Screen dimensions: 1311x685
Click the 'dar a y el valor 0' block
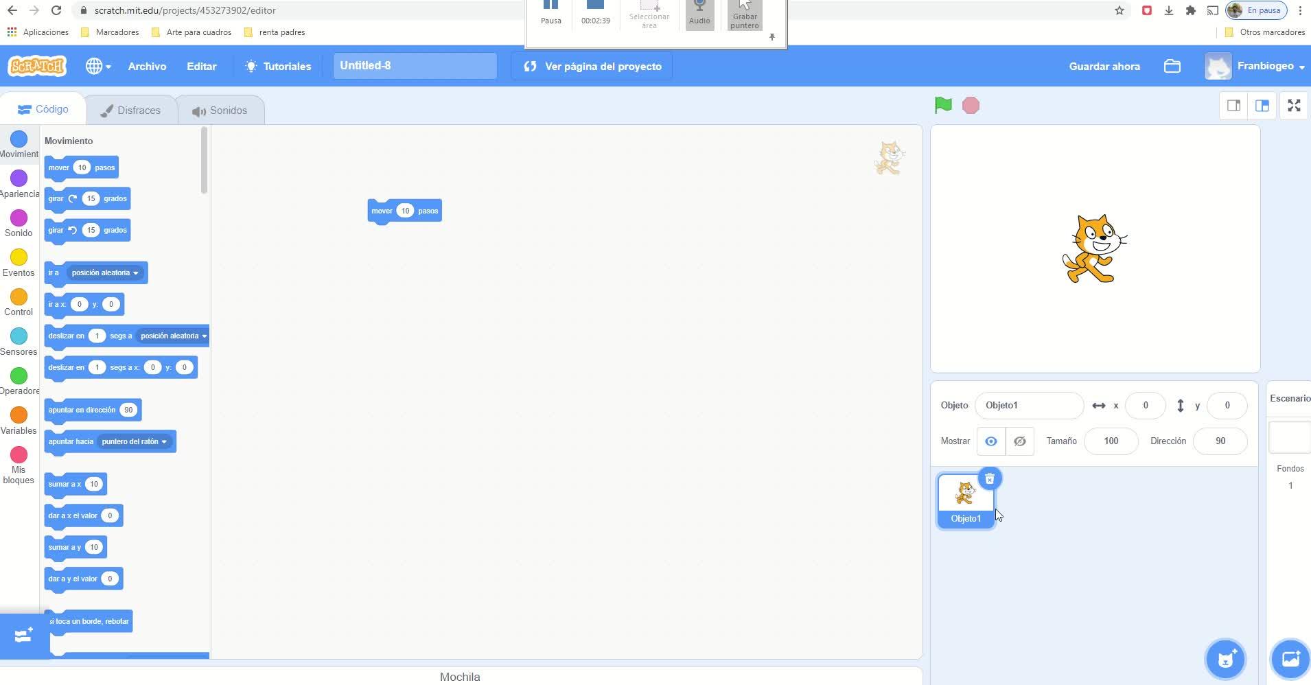(84, 579)
